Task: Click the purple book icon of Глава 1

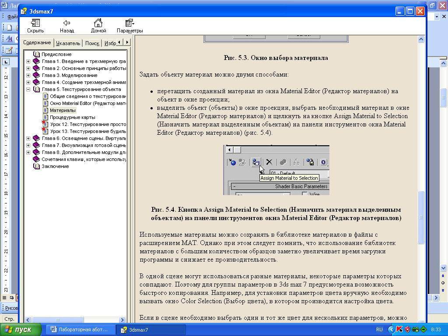Action: (36, 61)
